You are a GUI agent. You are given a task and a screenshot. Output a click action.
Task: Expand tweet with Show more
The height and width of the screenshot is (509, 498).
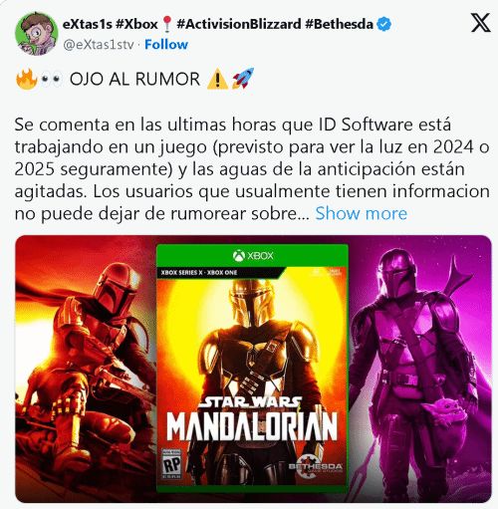[361, 213]
